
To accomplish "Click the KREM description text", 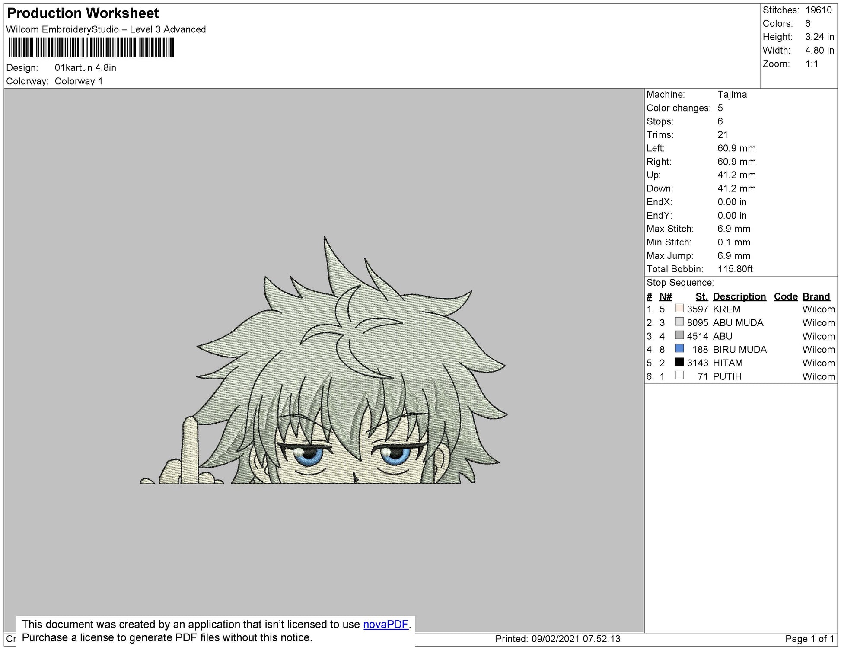I will [x=726, y=309].
